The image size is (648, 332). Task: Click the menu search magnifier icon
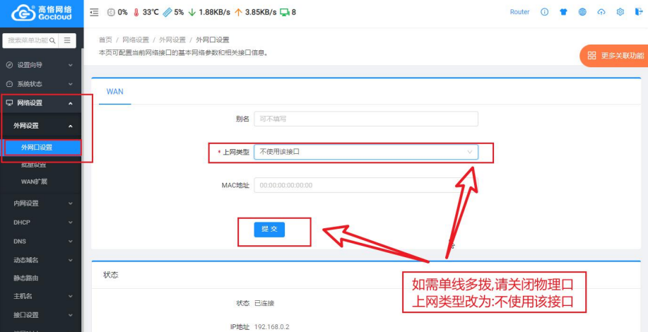[x=52, y=40]
